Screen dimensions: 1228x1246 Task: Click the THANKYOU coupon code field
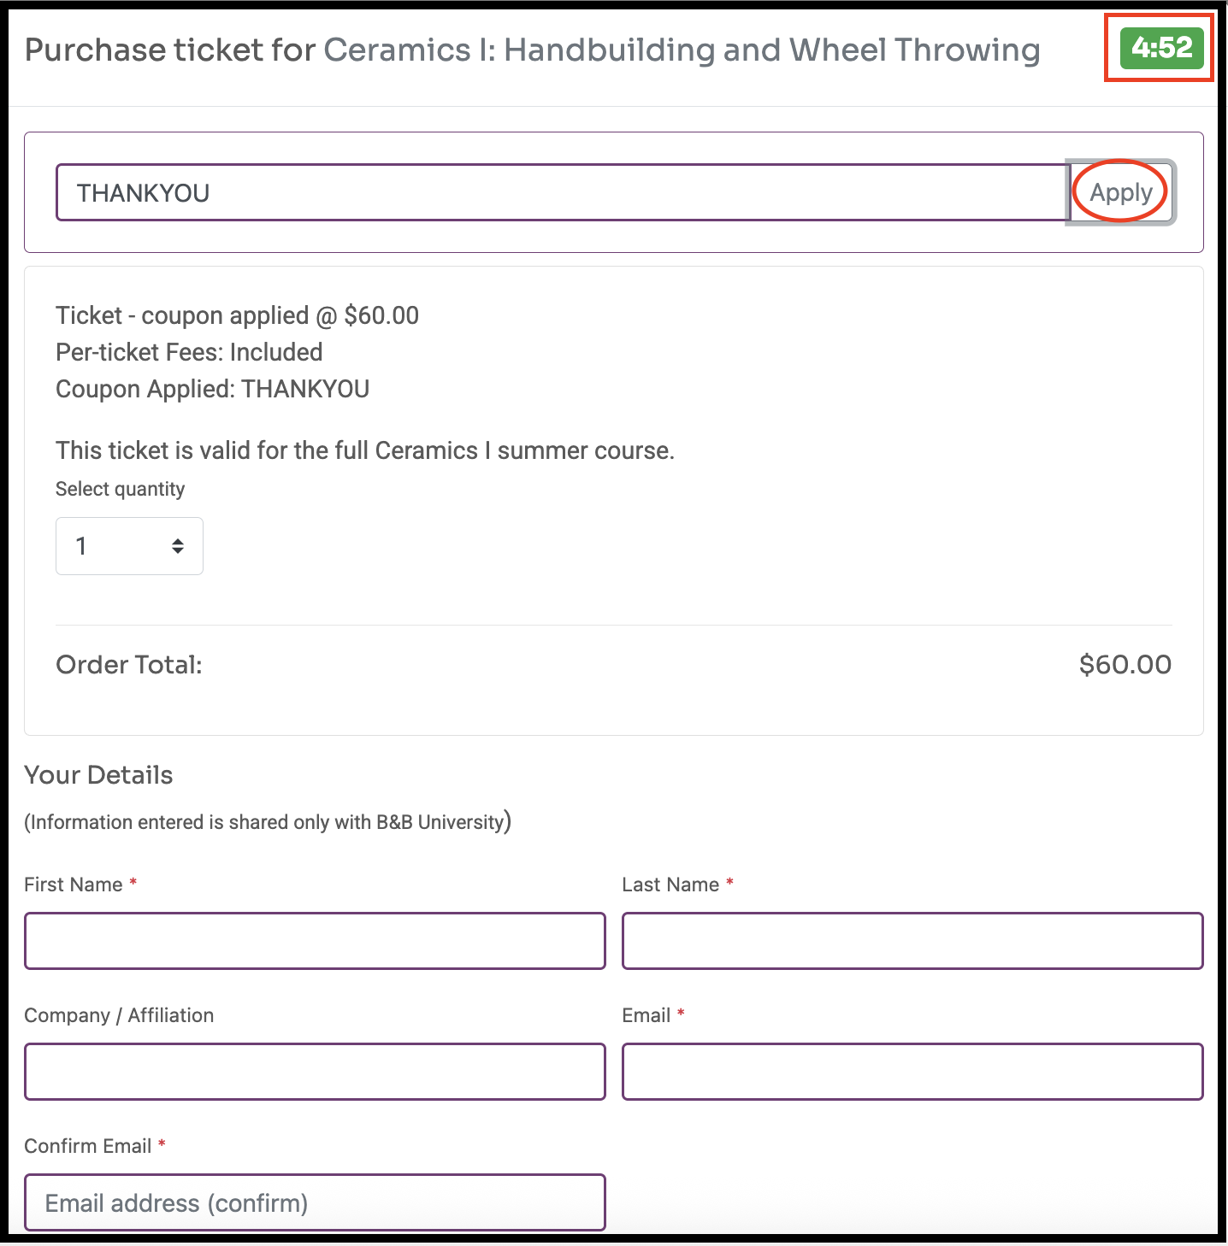coord(563,192)
